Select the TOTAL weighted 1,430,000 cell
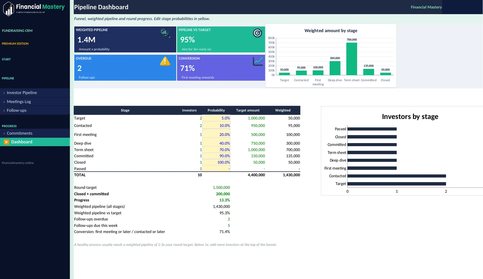Screen dimensions: 483x279 (291, 175)
